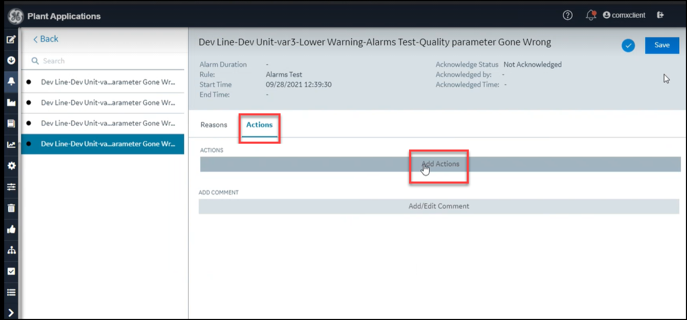Open the checkmark box sidebar icon
The height and width of the screenshot is (320, 687).
coord(11,271)
